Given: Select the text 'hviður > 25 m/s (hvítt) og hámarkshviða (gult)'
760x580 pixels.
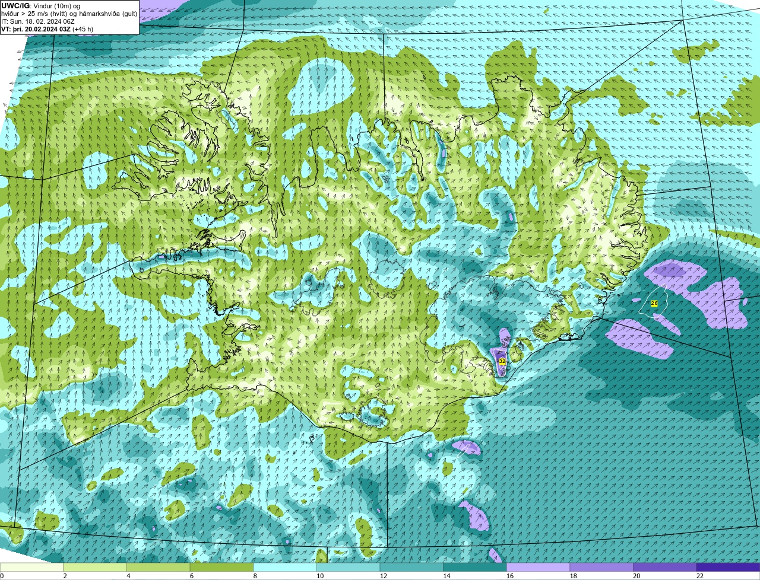Looking at the screenshot, I should (x=69, y=14).
